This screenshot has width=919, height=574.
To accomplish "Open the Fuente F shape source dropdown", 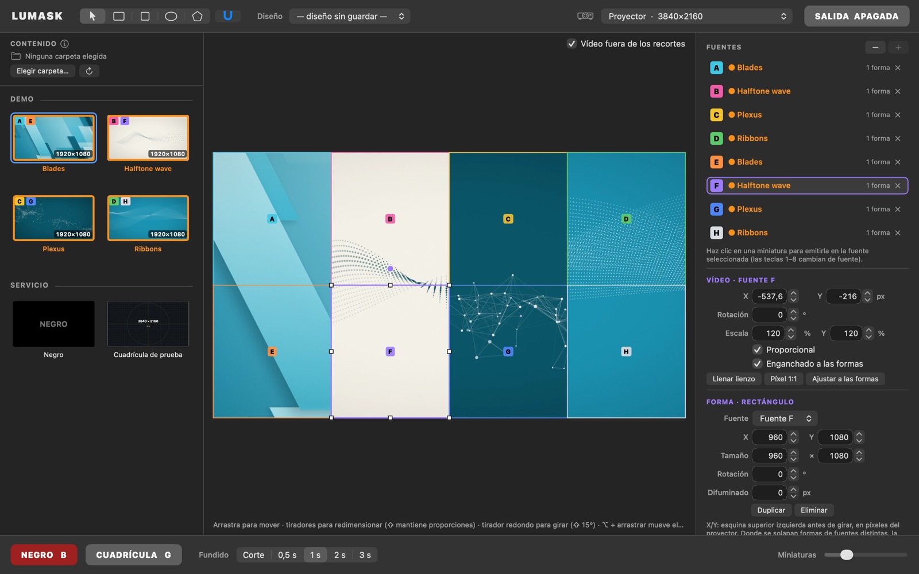I will [785, 418].
